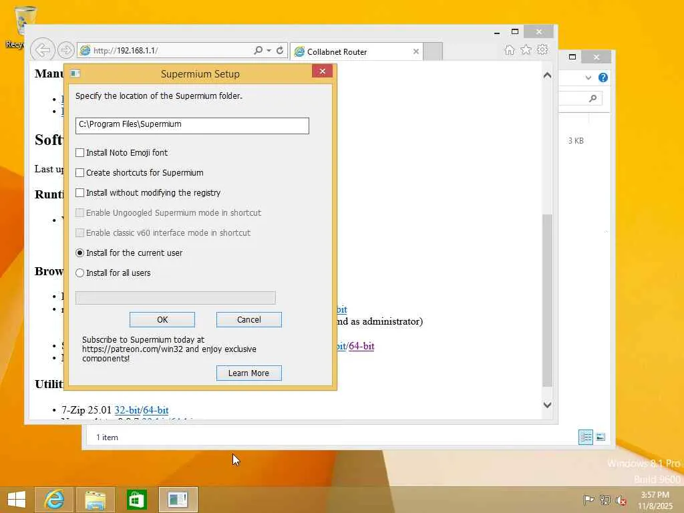Screen dimensions: 684x513
Task: Select the Collabnet Router tab
Action: pyautogui.click(x=357, y=51)
